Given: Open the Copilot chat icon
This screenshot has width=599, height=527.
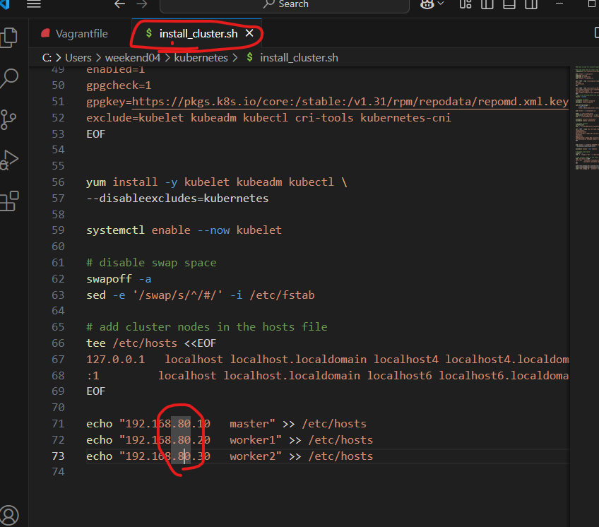Looking at the screenshot, I should (427, 4).
